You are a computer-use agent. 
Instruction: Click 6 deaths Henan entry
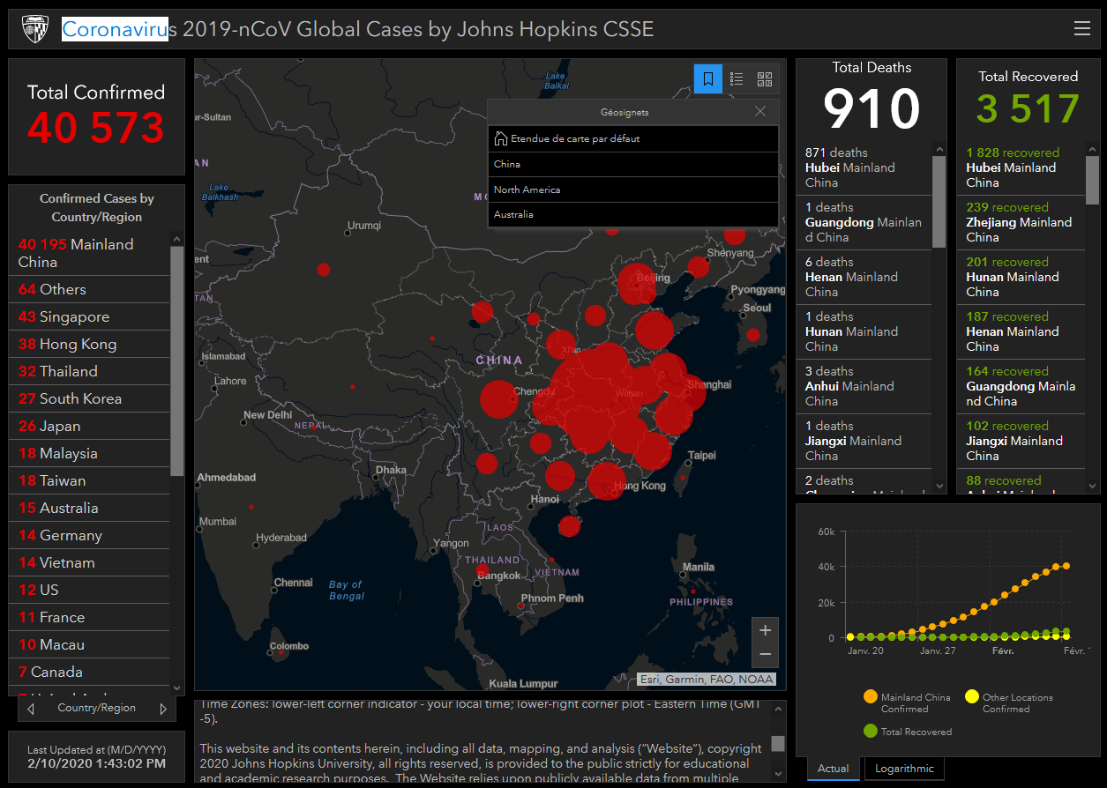[864, 277]
